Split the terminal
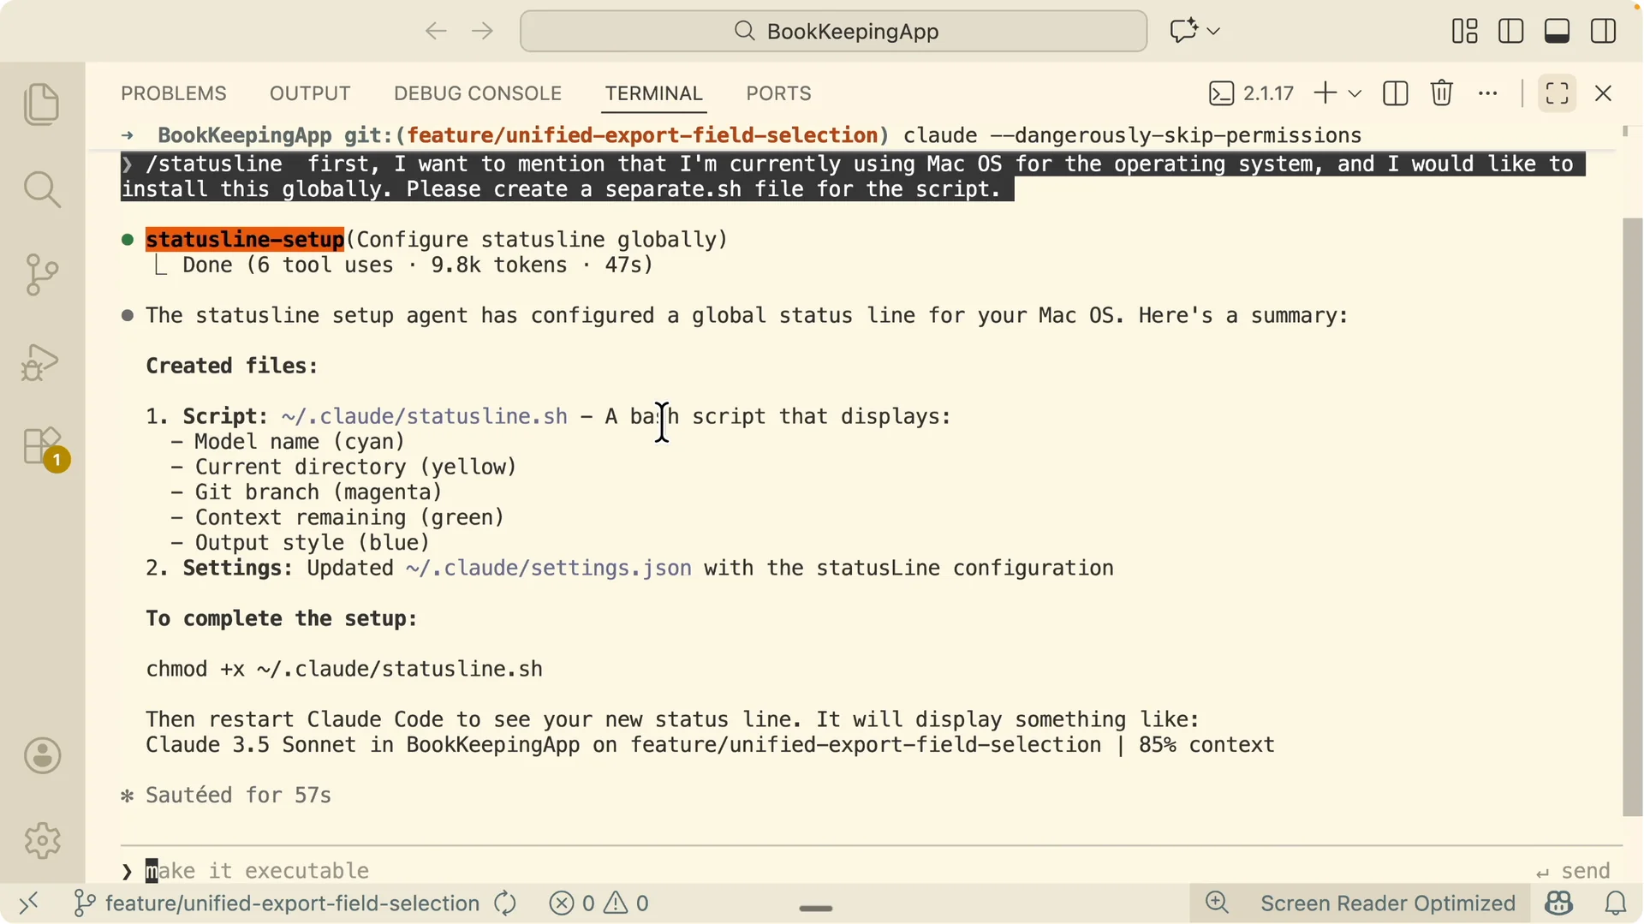The image size is (1644, 924). 1396,93
